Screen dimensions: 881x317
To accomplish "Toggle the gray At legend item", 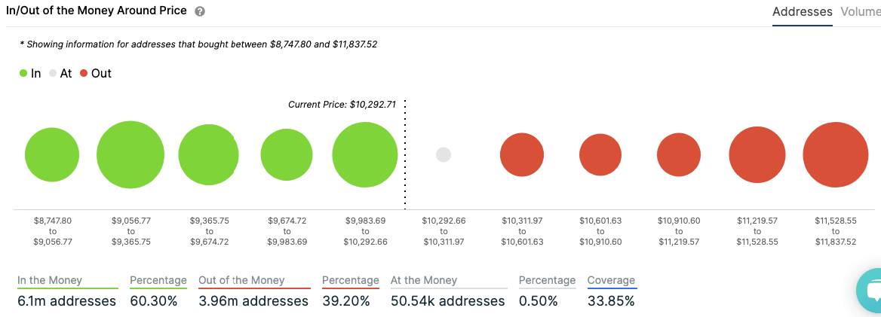I will (60, 74).
